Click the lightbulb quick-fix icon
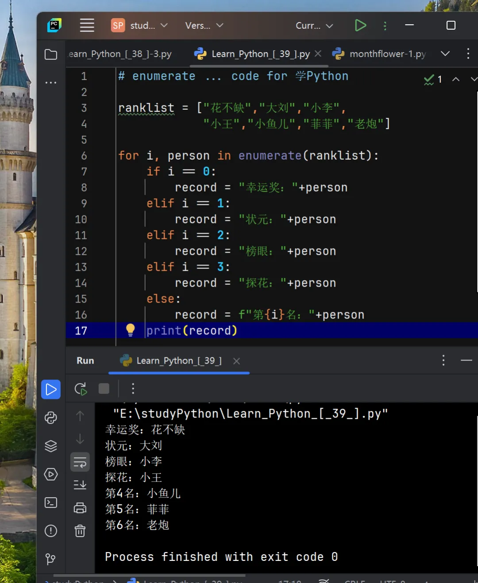Viewport: 478px width, 583px height. 130,330
